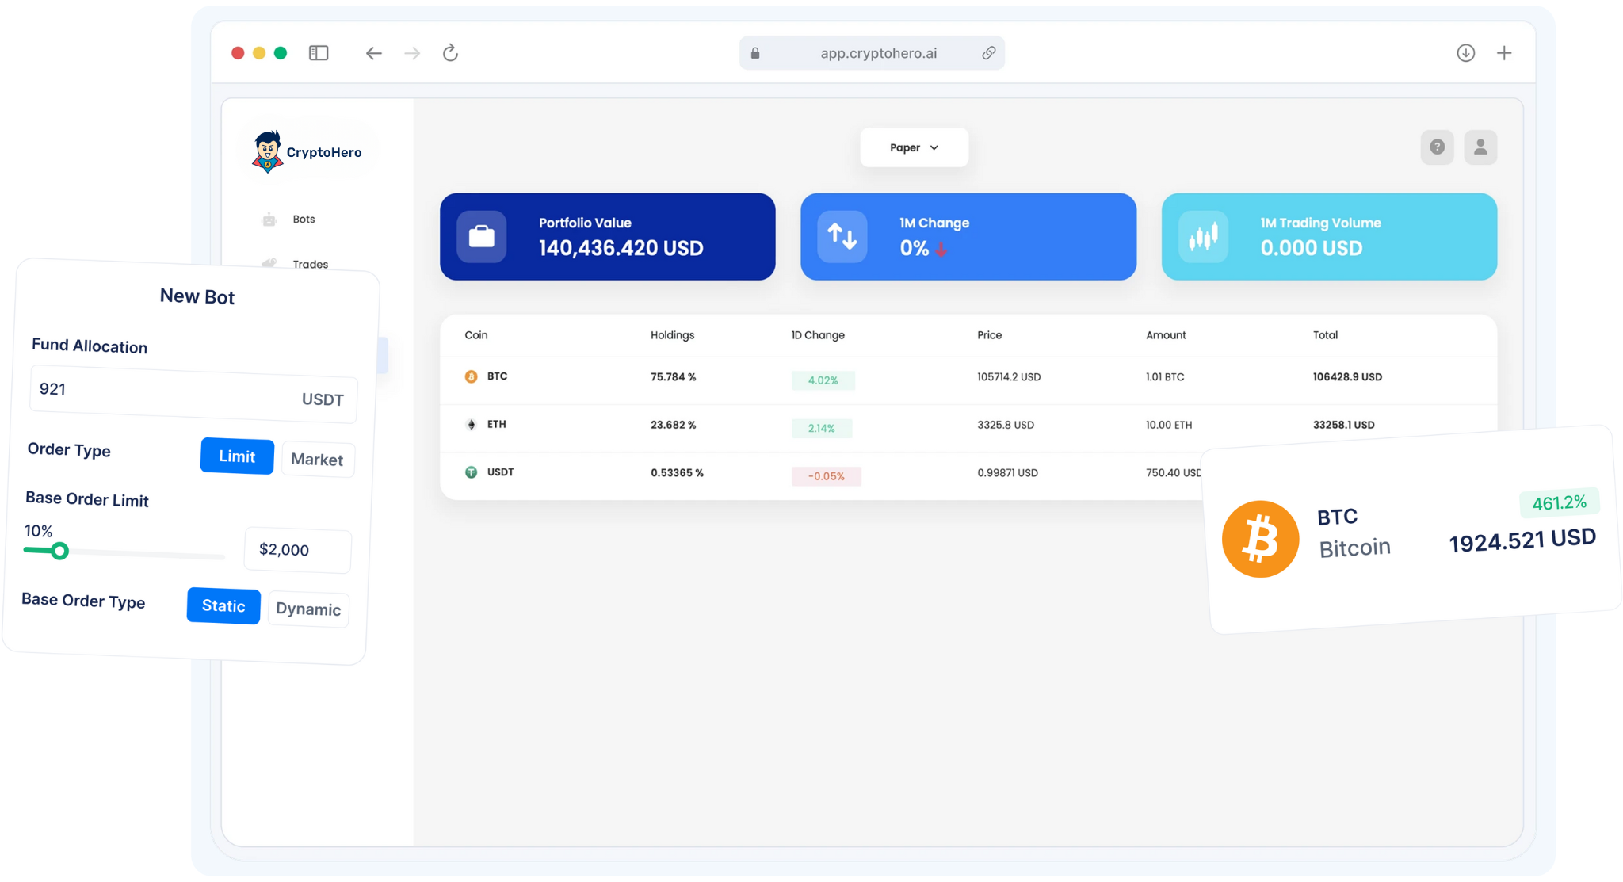Image resolution: width=1623 pixels, height=882 pixels.
Task: Click the BTC 4.02% change badge
Action: (823, 380)
